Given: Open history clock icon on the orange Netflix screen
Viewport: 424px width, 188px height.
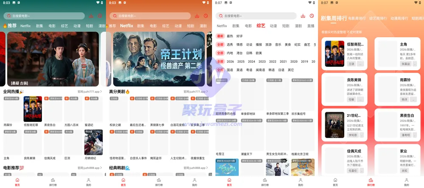Looking at the screenshot, I should pos(206,16).
